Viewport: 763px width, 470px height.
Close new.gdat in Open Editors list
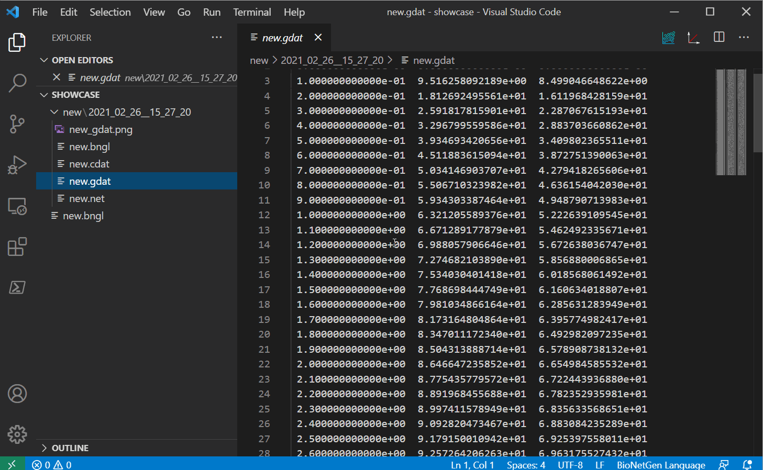(x=57, y=77)
